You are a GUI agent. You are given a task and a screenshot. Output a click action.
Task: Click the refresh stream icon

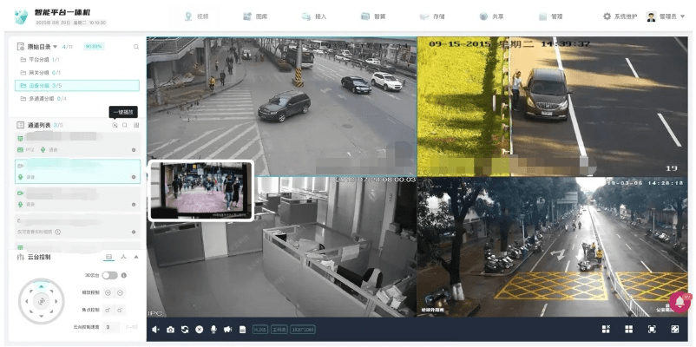[184, 330]
